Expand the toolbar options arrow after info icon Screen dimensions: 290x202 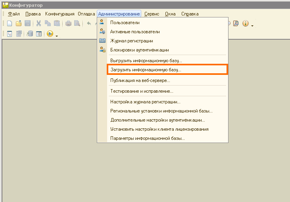(x=252, y=25)
